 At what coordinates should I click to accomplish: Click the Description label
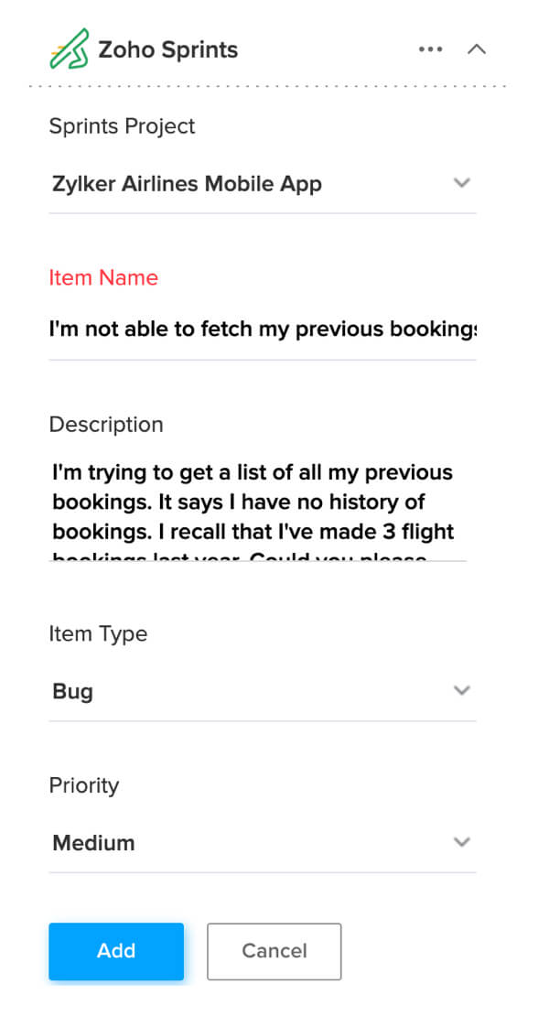(106, 425)
